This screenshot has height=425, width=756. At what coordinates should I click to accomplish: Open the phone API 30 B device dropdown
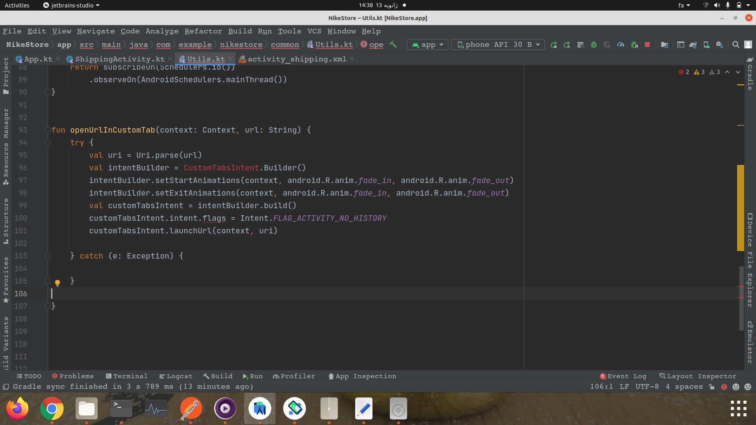tap(498, 45)
